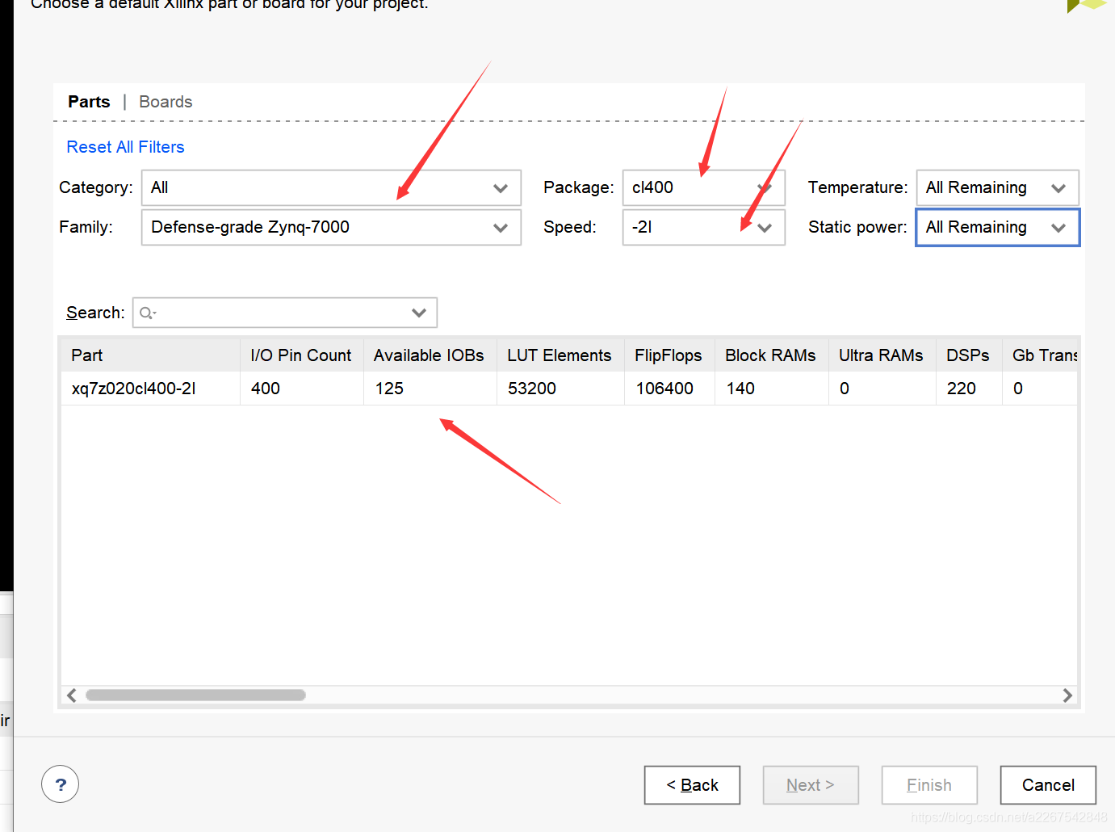Open the Category dropdown
The image size is (1115, 832).
tap(331, 187)
